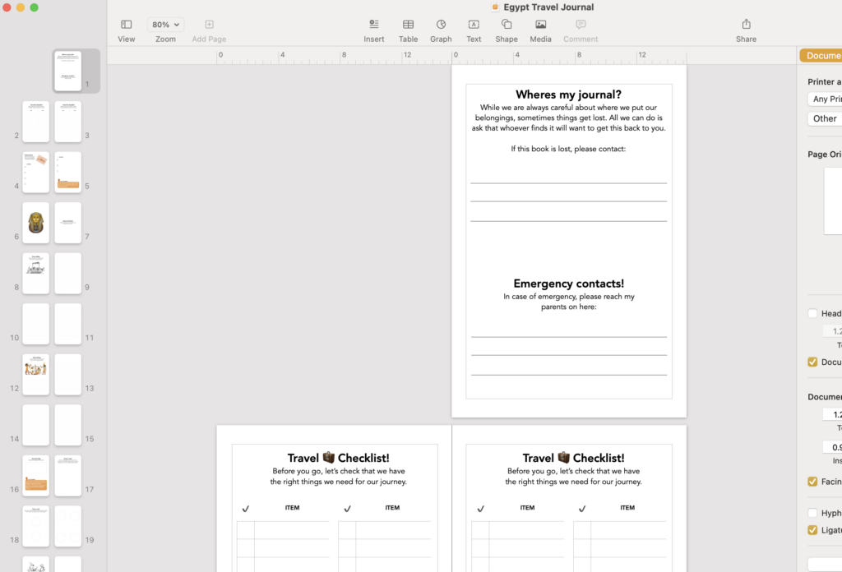Click the Wheres my journal? heading

pos(568,95)
